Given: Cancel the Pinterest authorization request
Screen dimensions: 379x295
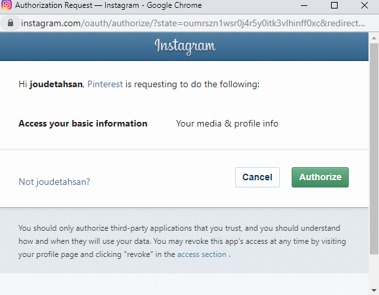Looking at the screenshot, I should (257, 177).
